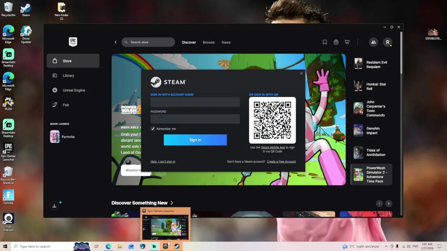The image size is (447, 251).
Task: Open 53FMRLVFB desktop file
Action: point(433,34)
